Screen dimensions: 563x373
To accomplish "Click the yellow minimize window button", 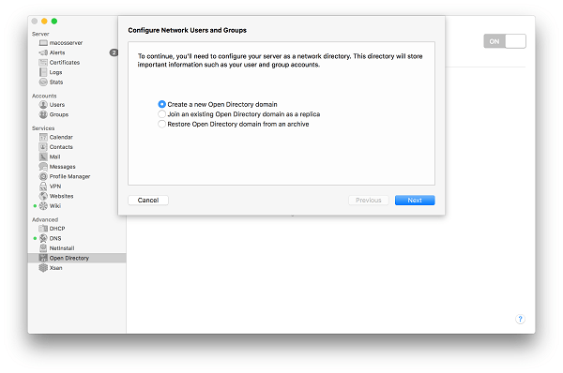I will 44,22.
